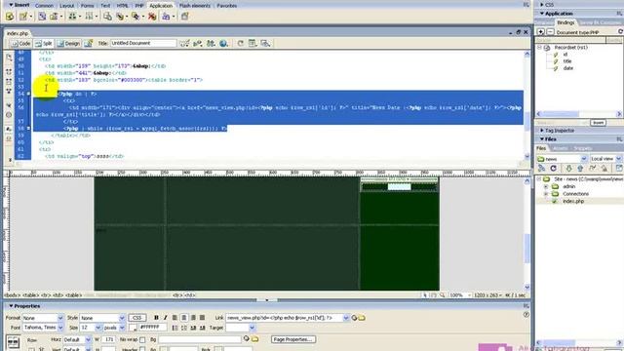The image size is (624, 351).
Task: Switch to Code view
Action: (x=21, y=43)
